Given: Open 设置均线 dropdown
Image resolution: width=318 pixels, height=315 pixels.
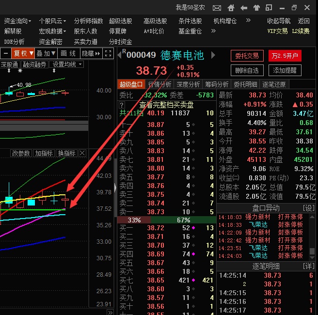Looking at the screenshot, I should (66, 64).
